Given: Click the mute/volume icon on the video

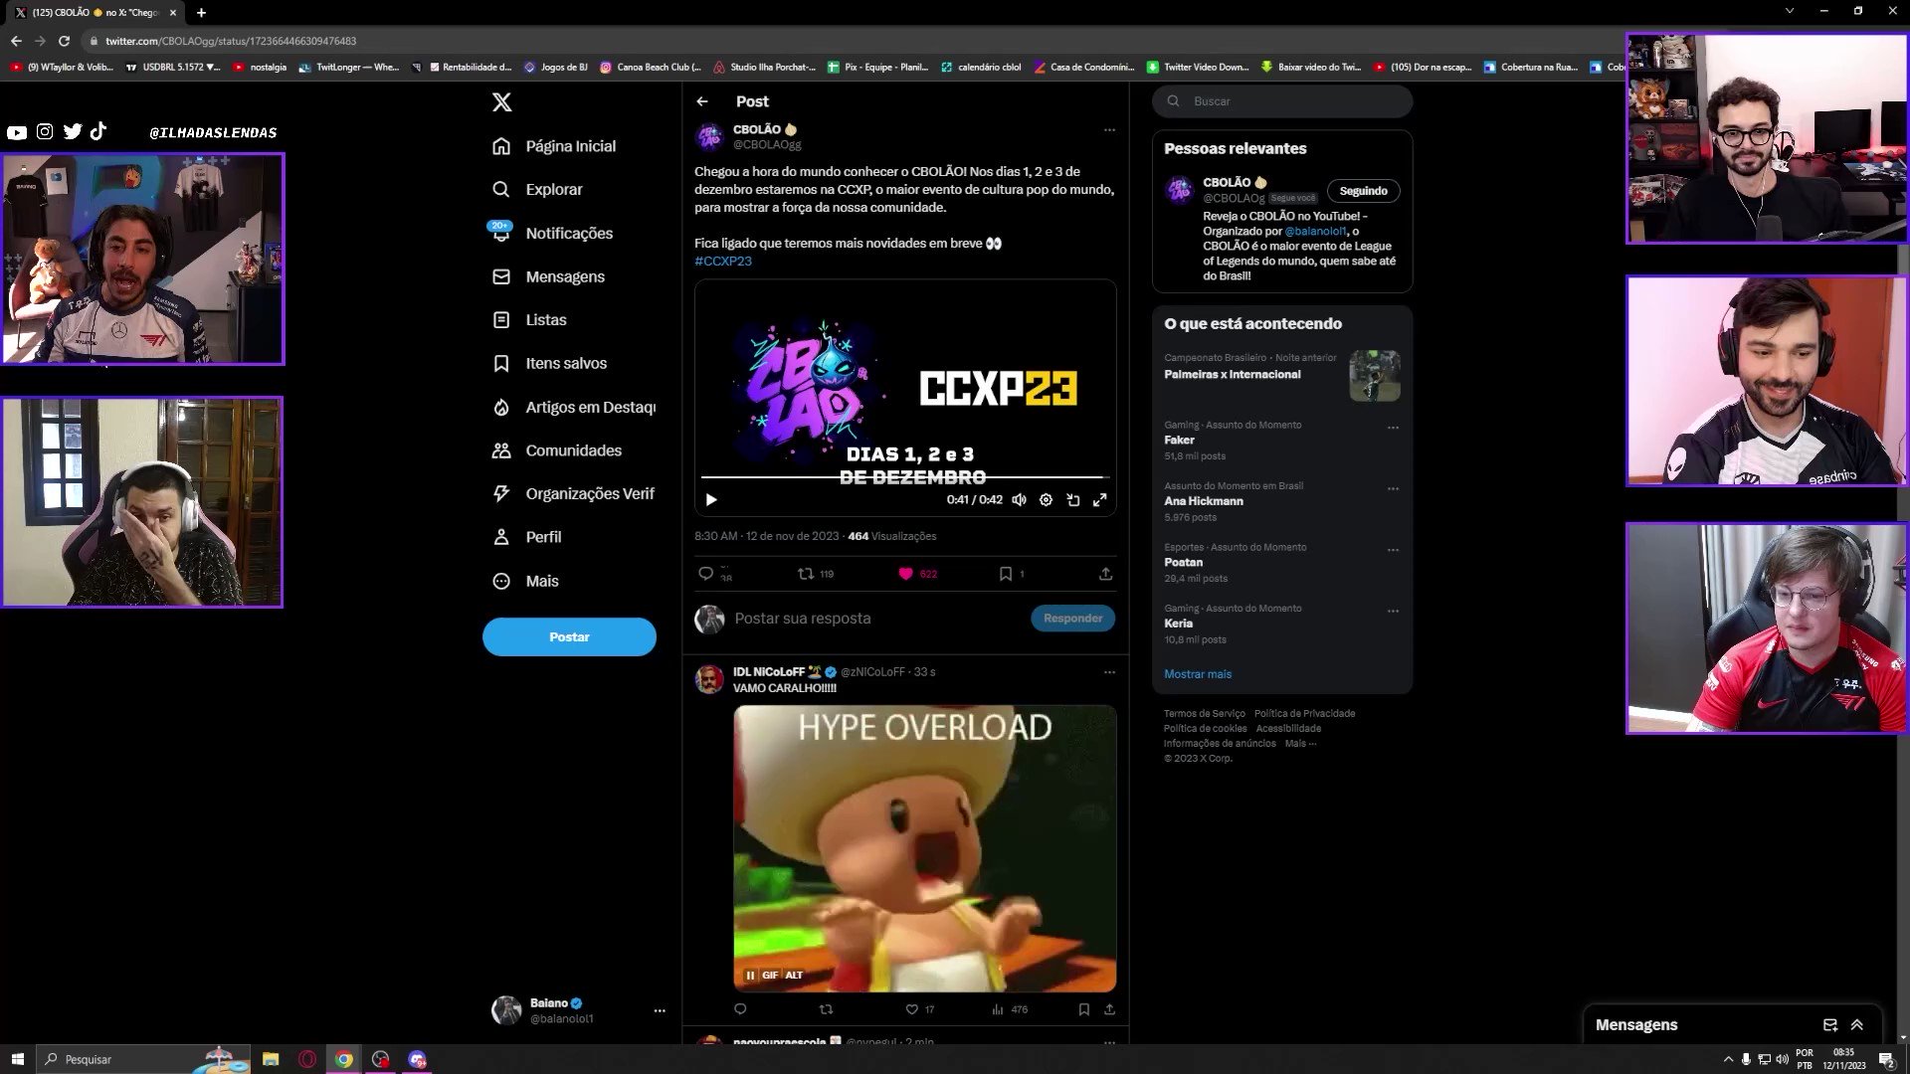Looking at the screenshot, I should point(1021,499).
